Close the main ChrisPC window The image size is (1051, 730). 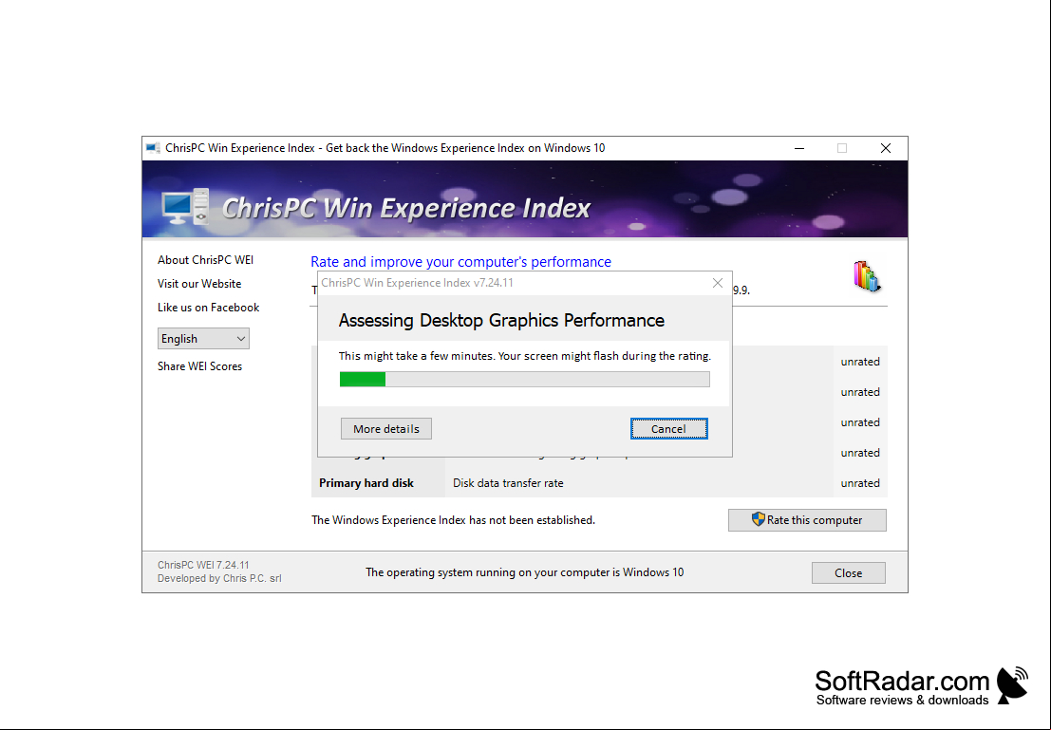(x=886, y=148)
